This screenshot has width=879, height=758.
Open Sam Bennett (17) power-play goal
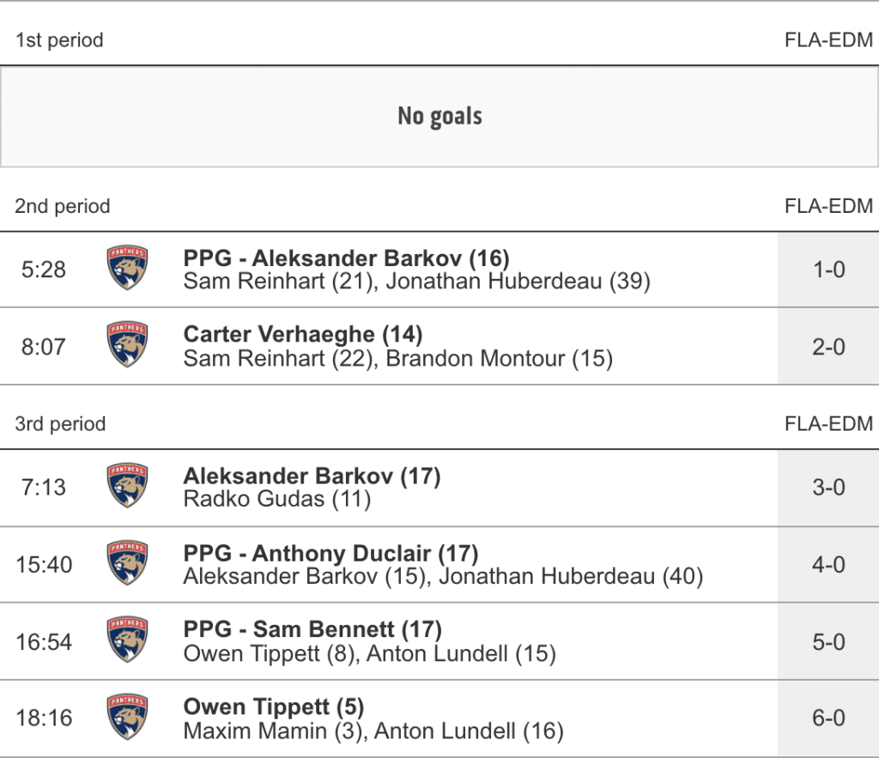(x=312, y=630)
